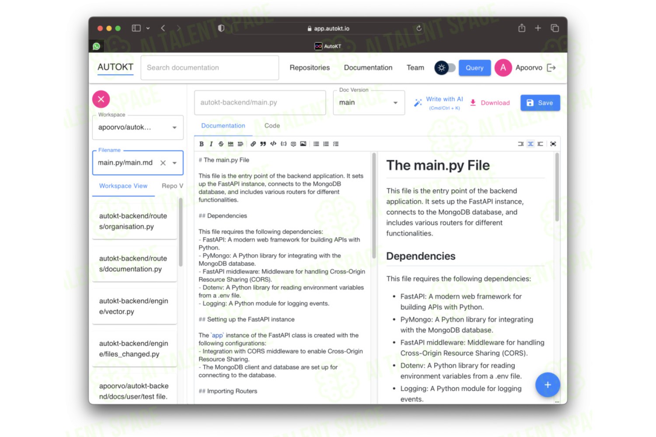Open autokt-backend/routes/documentation.py file card
This screenshot has width=656, height=437.
tap(135, 264)
